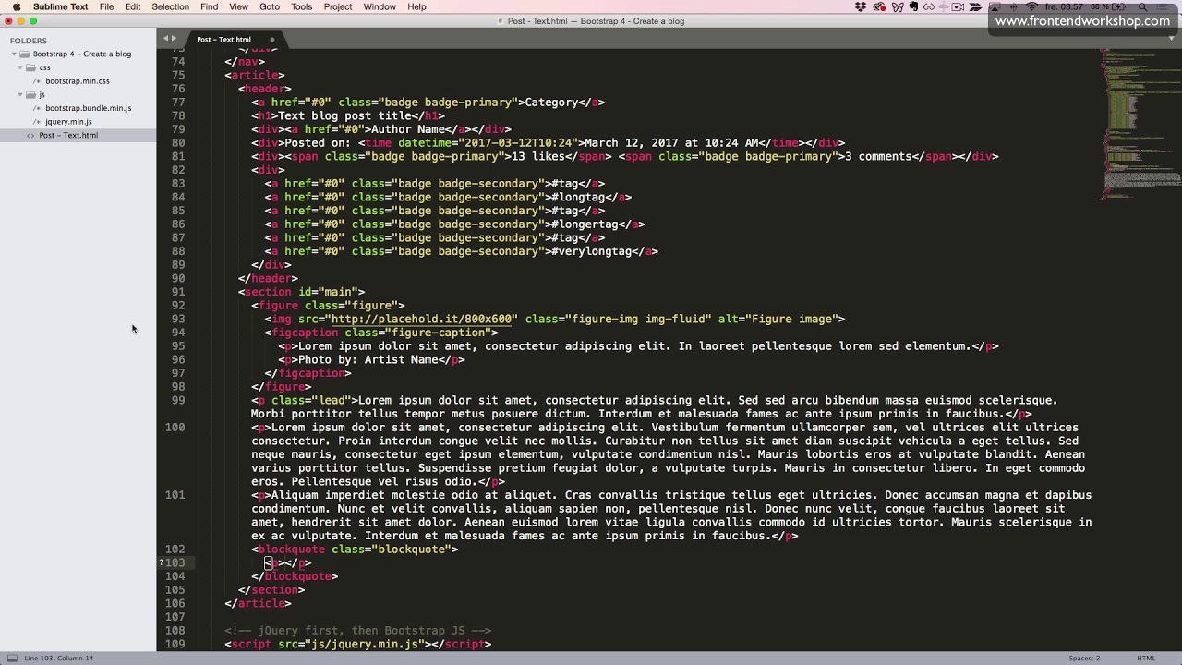Click the code minimap on the right
This screenshot has height=665, width=1182.
(x=1140, y=125)
